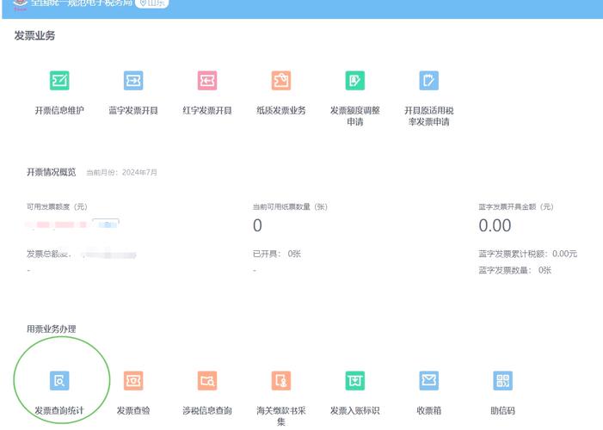This screenshot has height=430, width=603.
Task: Click the 蓝字发票累计税额：0.00元 text
Action: coord(527,254)
